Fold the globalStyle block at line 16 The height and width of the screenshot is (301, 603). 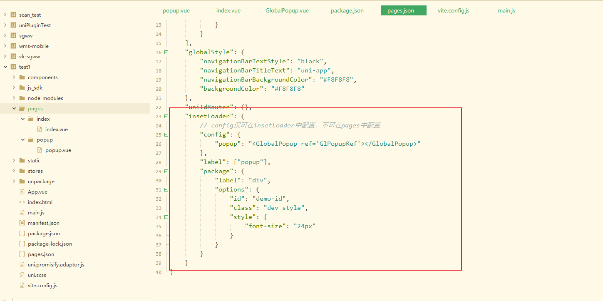click(166, 52)
